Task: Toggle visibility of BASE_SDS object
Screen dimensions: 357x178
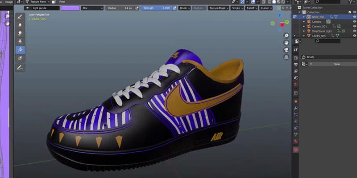Action: point(354,17)
